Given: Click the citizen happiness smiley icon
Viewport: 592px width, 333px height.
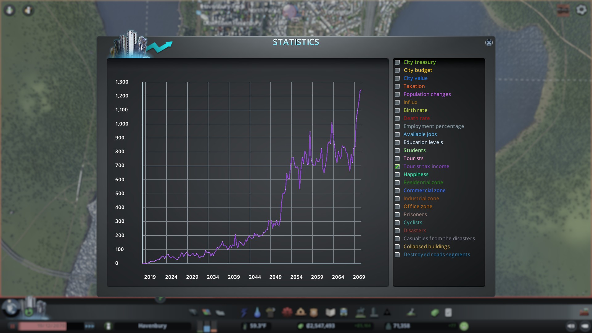Looking at the screenshot, I should pos(464,326).
